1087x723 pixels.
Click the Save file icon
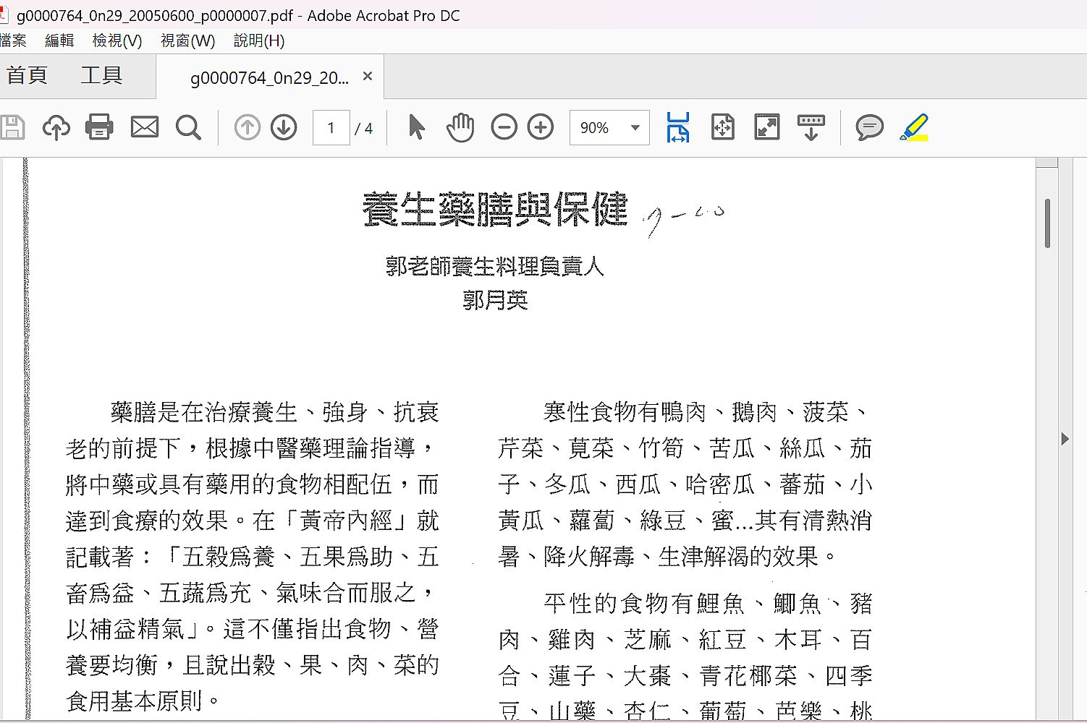click(12, 128)
